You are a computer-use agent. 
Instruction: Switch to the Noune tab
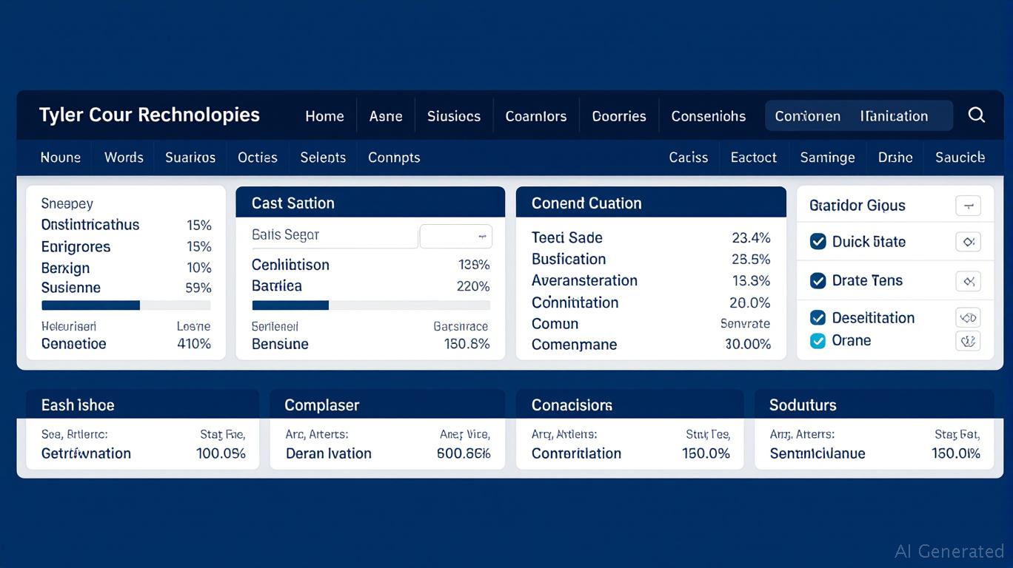click(x=61, y=158)
